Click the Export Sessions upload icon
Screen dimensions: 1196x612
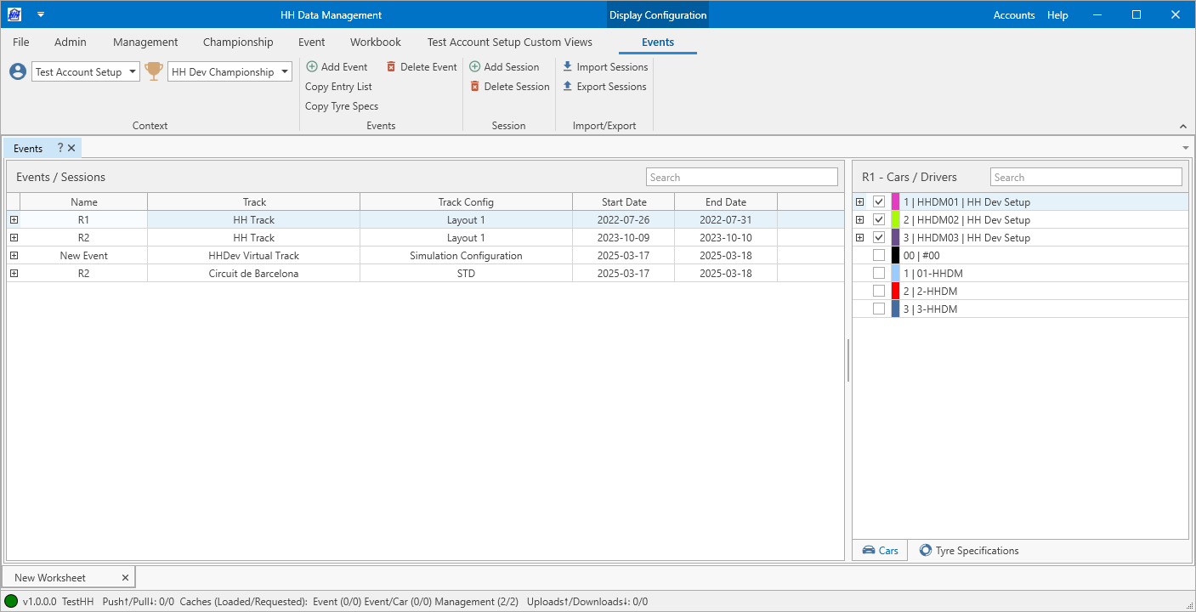[568, 87]
